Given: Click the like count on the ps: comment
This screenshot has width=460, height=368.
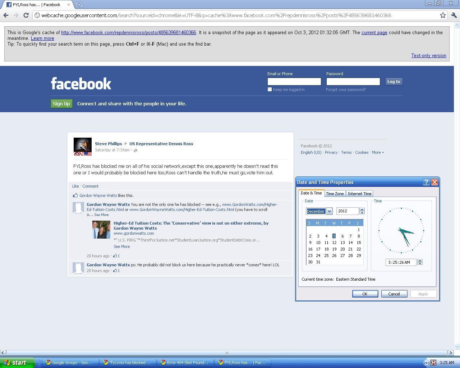Looking at the screenshot, I should (116, 271).
